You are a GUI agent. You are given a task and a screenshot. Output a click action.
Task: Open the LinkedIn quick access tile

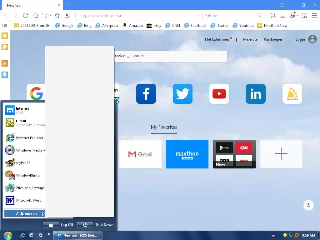tap(256, 94)
